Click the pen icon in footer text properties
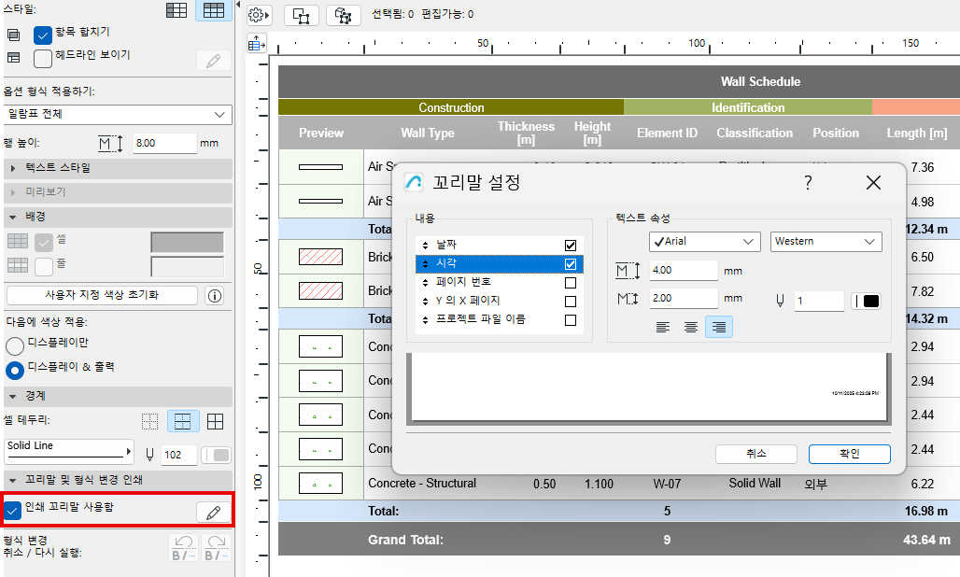 coord(780,301)
